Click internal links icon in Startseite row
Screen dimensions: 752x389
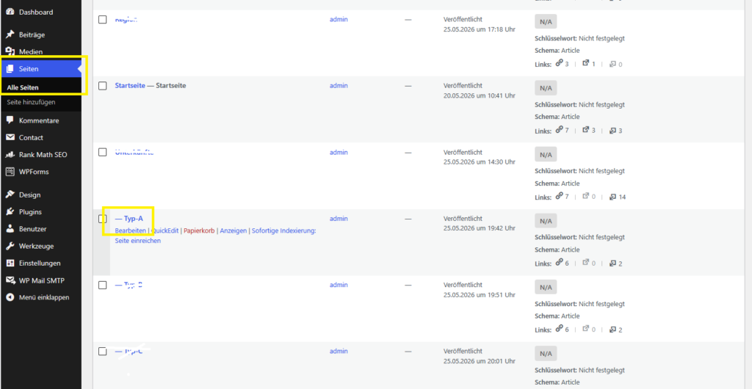click(x=559, y=130)
